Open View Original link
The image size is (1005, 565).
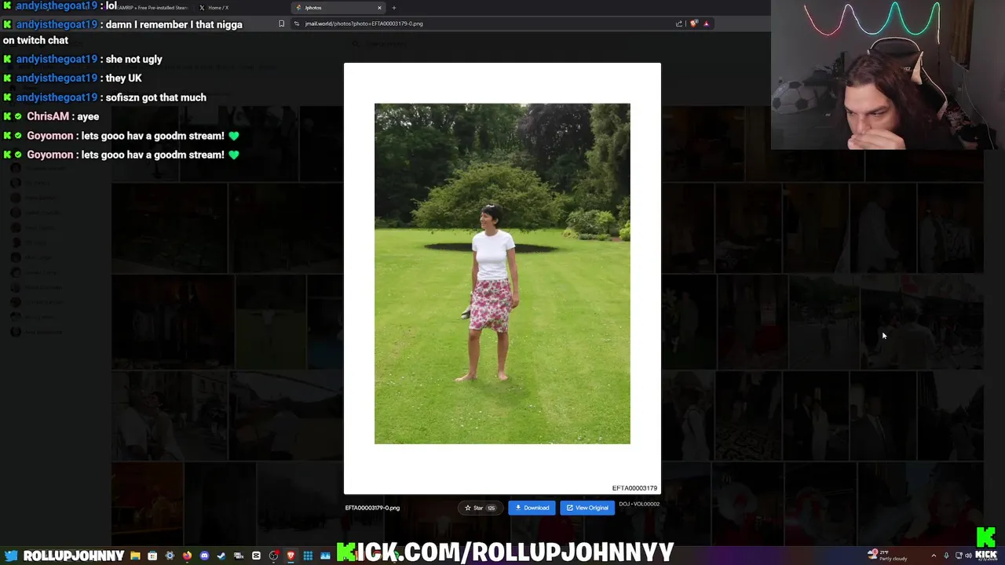(587, 508)
